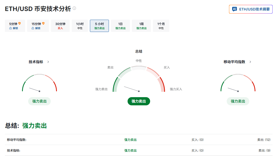280x158 pixels.
Task: Click 卖出: (12) in the 移动平均指数 row
Action: pyautogui.click(x=264, y=140)
